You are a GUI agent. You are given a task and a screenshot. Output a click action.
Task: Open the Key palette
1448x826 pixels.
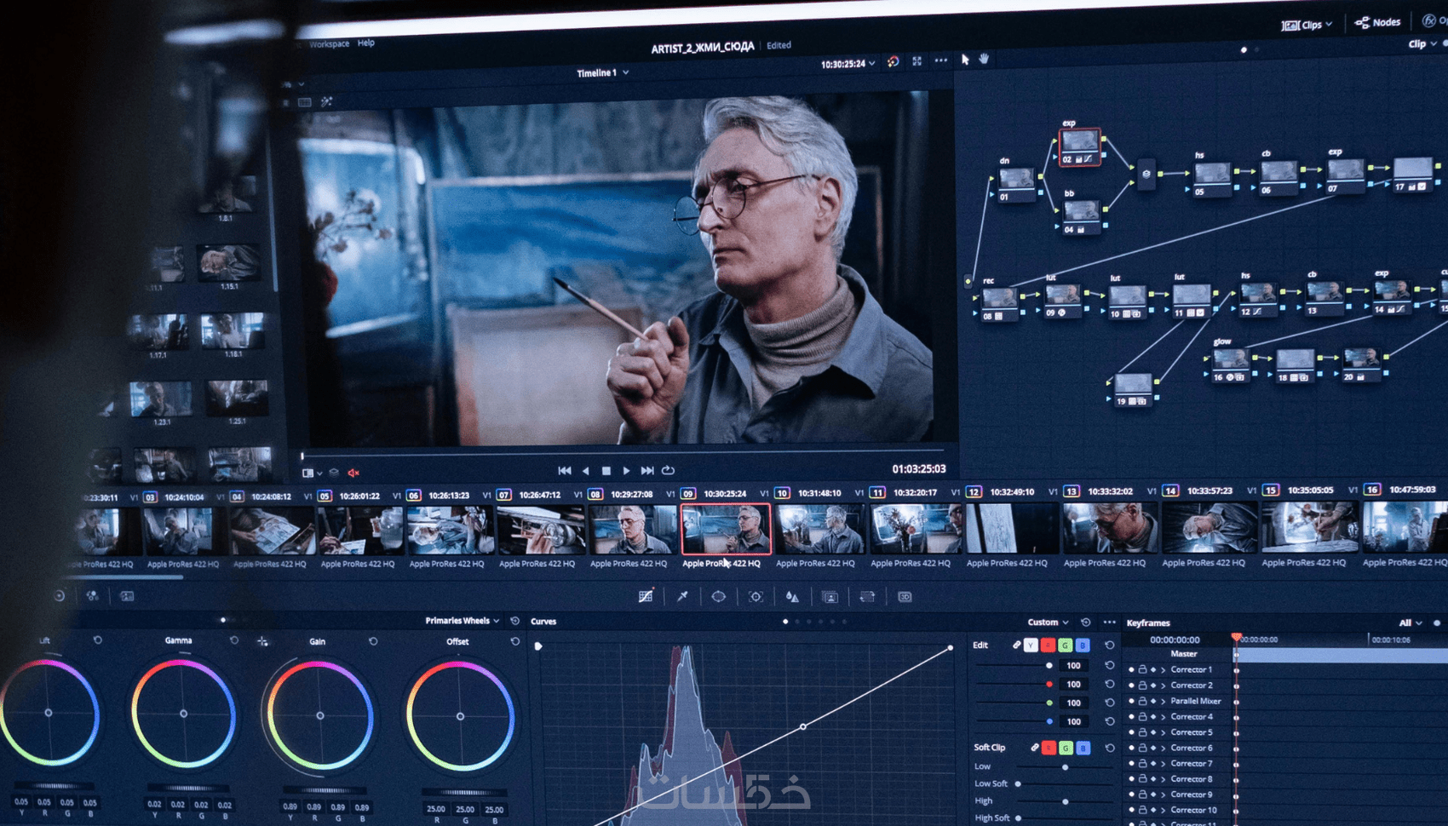830,597
